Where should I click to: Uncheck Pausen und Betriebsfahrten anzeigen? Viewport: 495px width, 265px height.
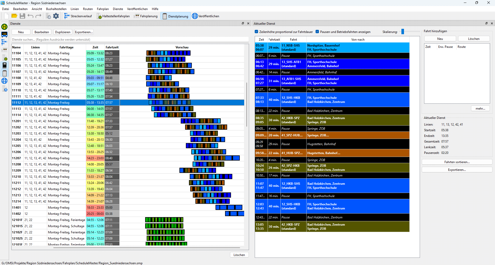click(x=317, y=32)
